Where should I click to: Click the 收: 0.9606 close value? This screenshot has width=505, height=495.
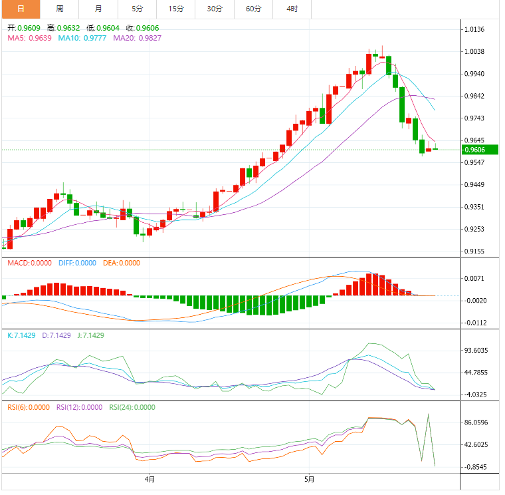tap(143, 28)
